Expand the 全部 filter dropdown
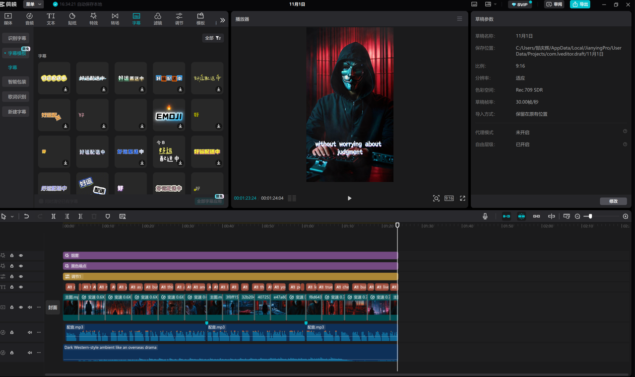Image resolution: width=635 pixels, height=377 pixels. coord(213,38)
